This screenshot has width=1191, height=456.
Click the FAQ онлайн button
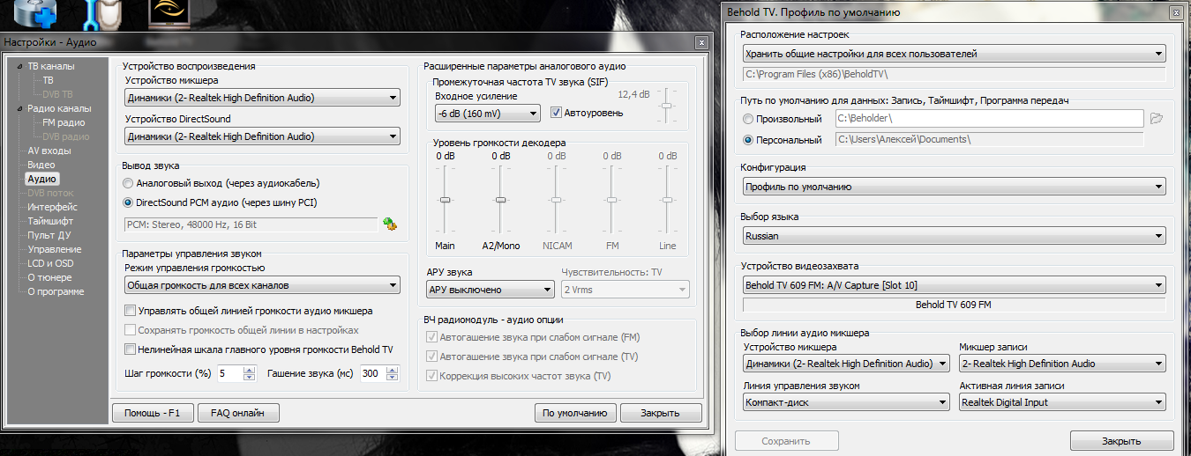pos(238,412)
